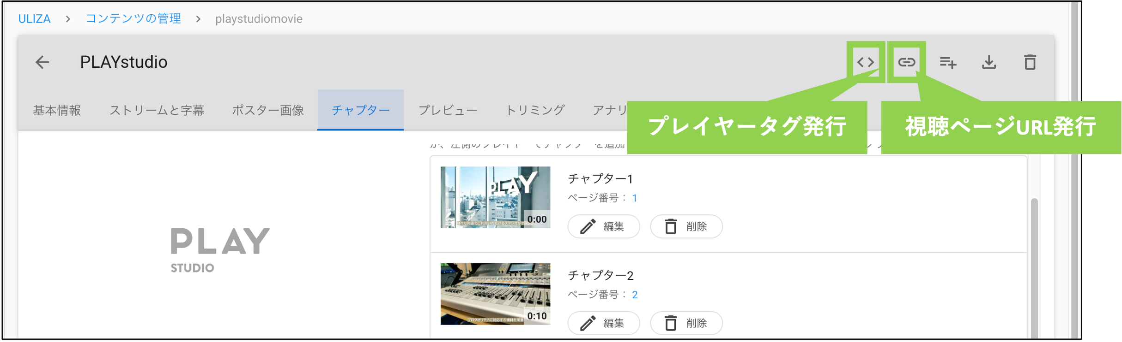Click the chapter list vertical scrollbar
The height and width of the screenshot is (342, 1122).
tap(1034, 267)
